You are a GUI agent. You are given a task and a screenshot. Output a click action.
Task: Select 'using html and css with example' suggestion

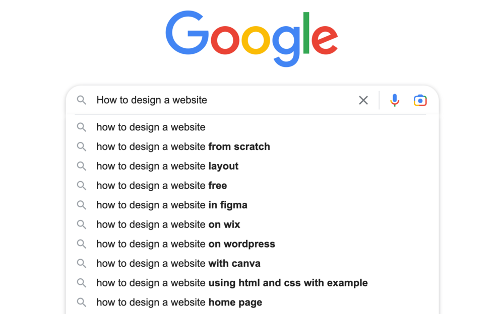click(253, 283)
